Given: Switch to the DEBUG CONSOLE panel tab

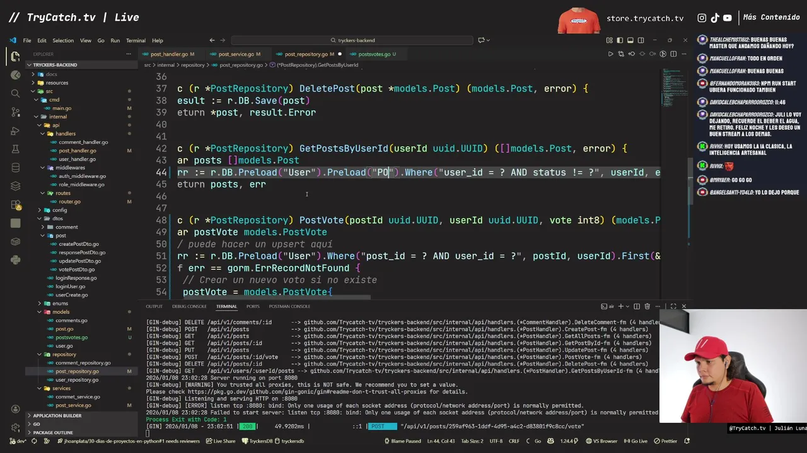Looking at the screenshot, I should tap(189, 306).
